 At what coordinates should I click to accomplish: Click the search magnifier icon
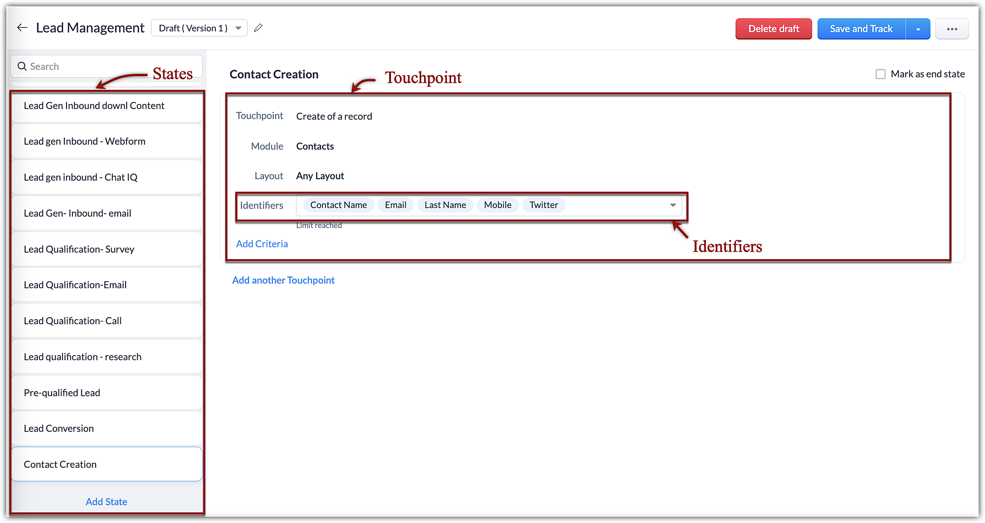pos(22,66)
